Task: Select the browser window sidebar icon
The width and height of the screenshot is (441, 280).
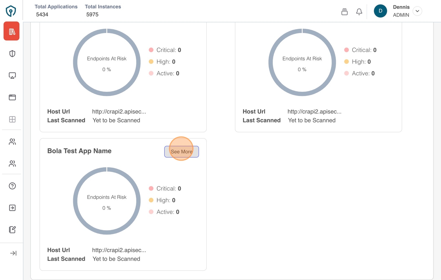Action: click(x=12, y=97)
